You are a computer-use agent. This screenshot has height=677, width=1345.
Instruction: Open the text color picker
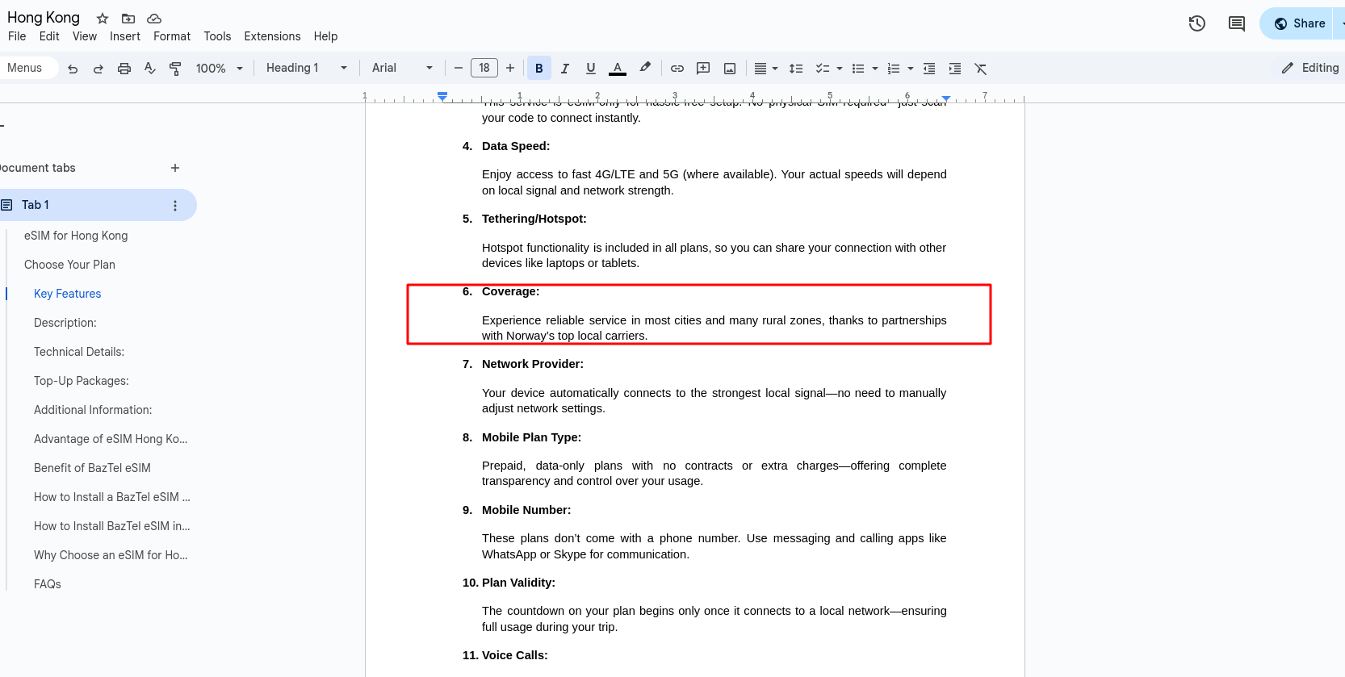pos(618,69)
